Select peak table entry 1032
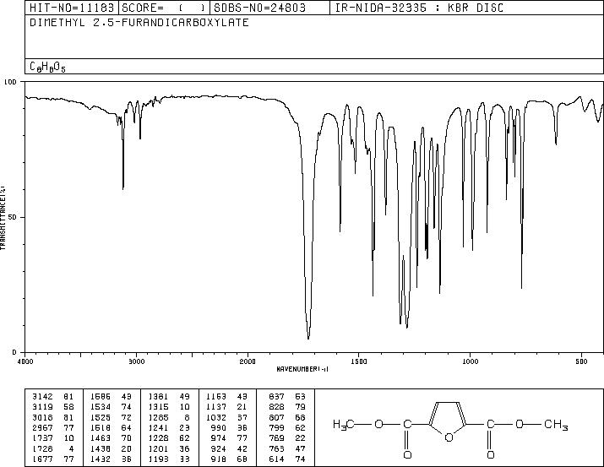 227,417
